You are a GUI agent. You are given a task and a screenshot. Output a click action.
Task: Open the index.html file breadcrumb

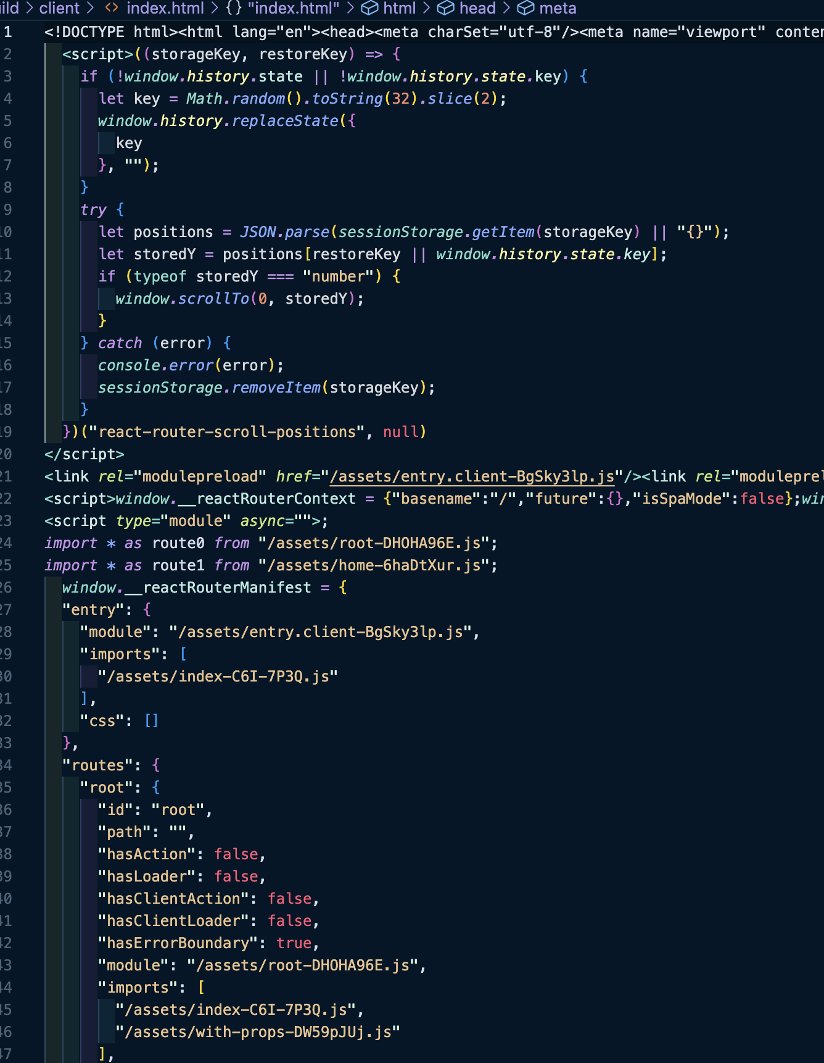pyautogui.click(x=165, y=8)
